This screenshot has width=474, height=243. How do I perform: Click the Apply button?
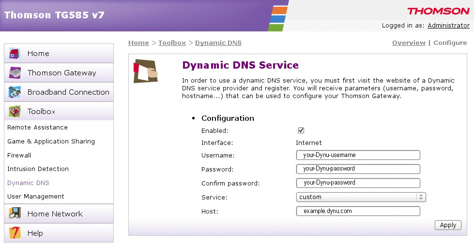[448, 225]
